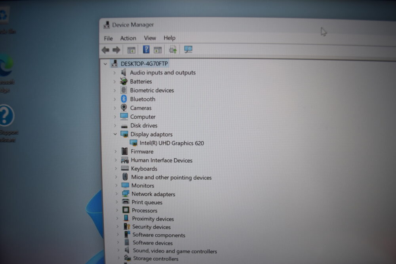Screen dimensions: 396x264
Task: Click the Software components icon
Action: [127, 234]
